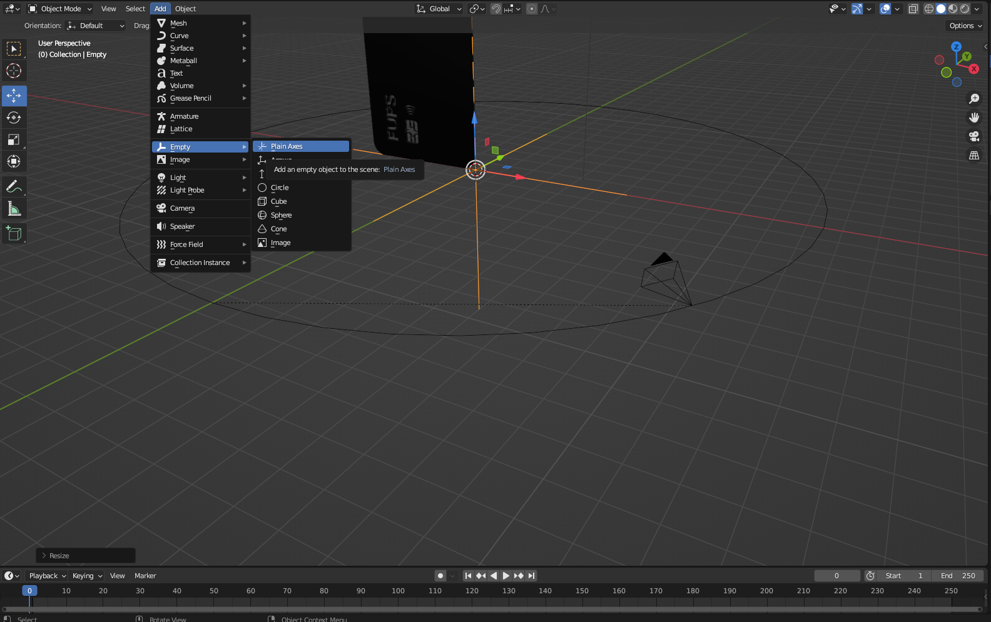Jump to timeline end frame
991x622 pixels.
(531, 576)
